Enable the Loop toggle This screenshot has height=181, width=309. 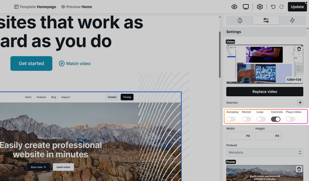[x=261, y=119]
